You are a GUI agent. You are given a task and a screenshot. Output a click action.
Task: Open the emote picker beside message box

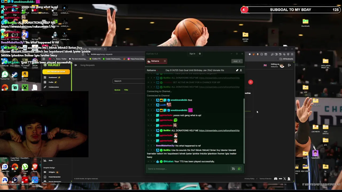[x=233, y=169]
